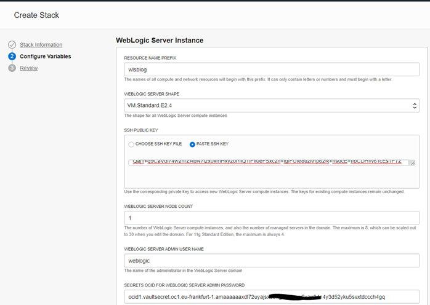Open the WebLogic Server Shape dropdown
This screenshot has height=305, width=430.
point(272,105)
